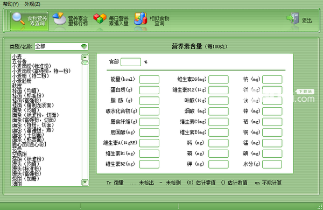Select 小麦面粉(标准粉) in the list

coord(32,66)
